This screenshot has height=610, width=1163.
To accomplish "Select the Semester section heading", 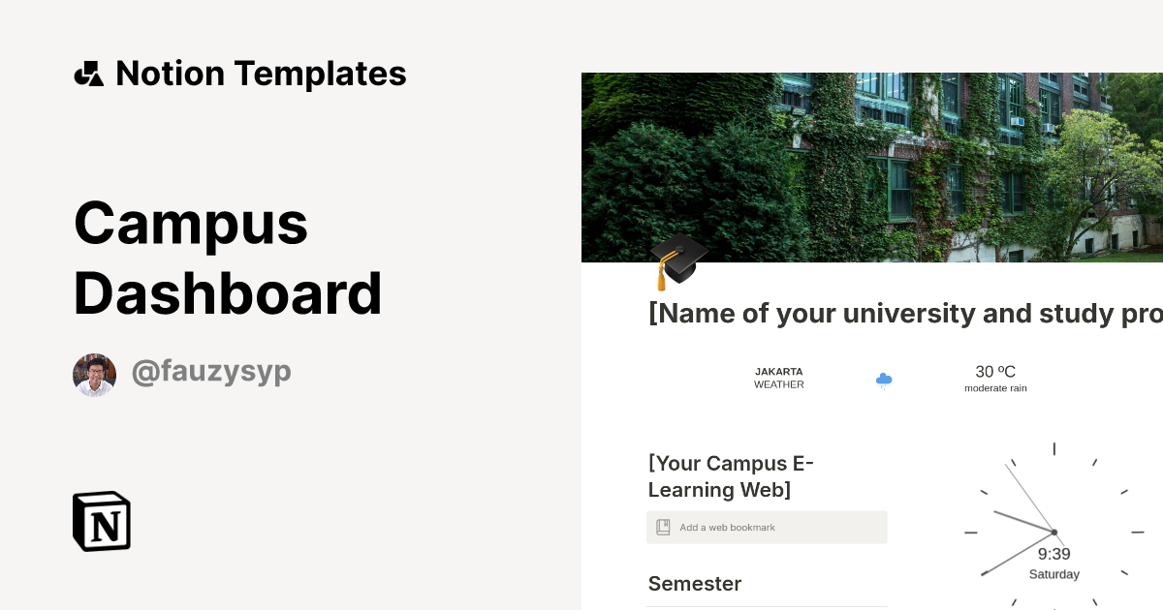I will [694, 584].
